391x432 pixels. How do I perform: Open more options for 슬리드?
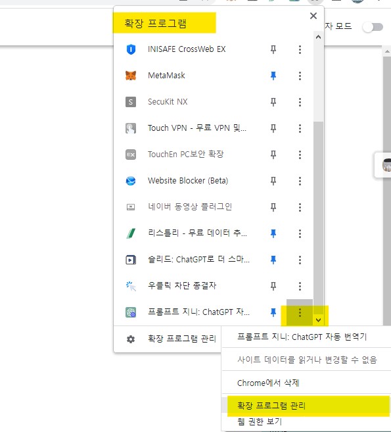[300, 260]
